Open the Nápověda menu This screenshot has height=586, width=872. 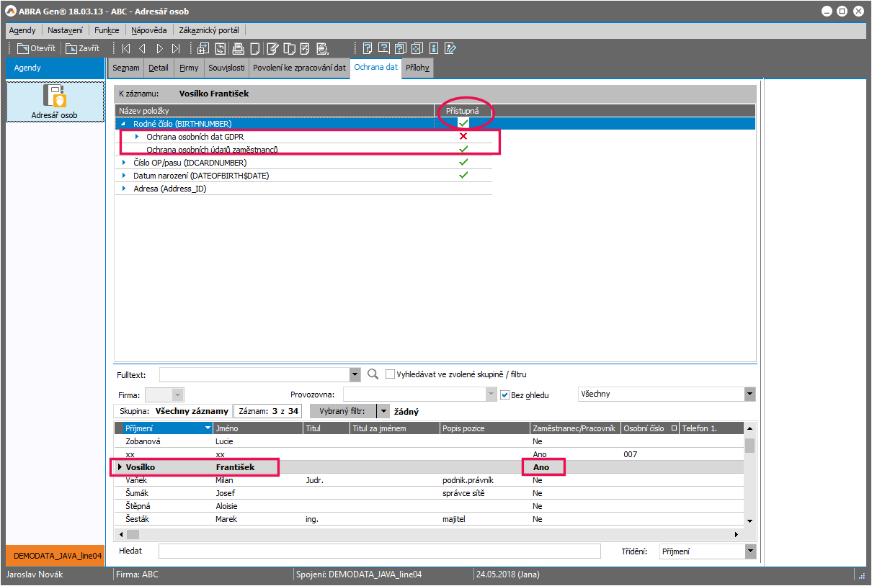(x=149, y=30)
